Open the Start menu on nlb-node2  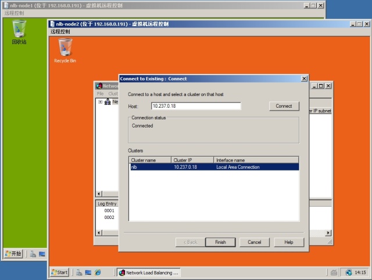[59, 272]
